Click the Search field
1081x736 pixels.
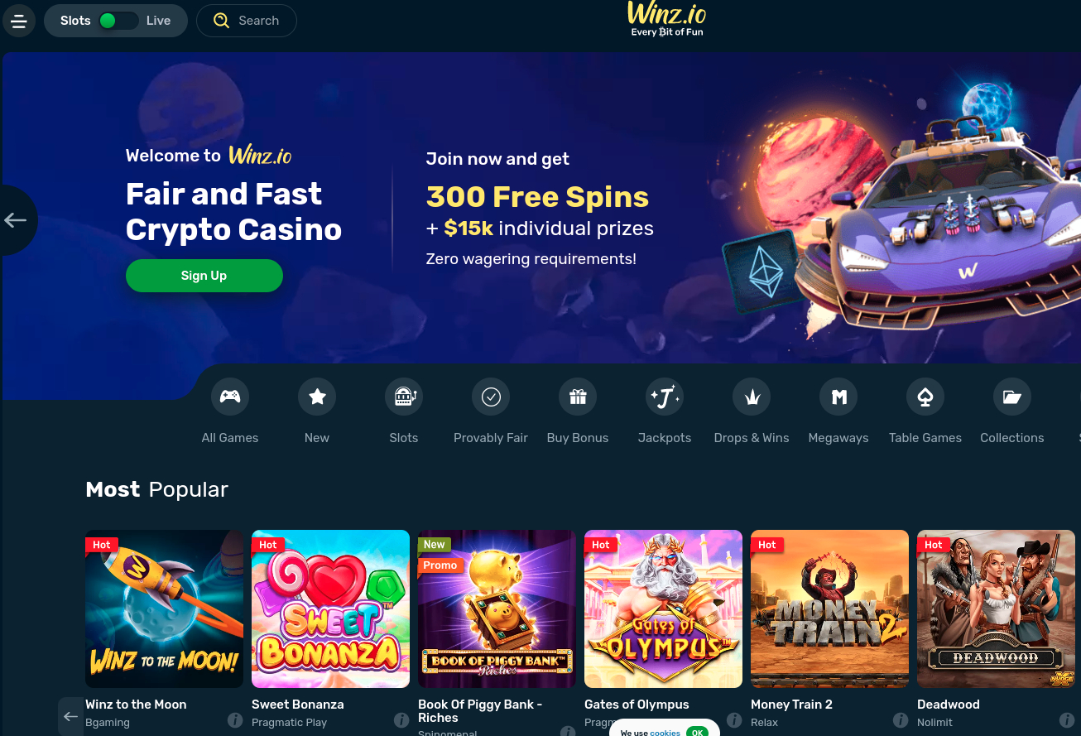coord(247,21)
